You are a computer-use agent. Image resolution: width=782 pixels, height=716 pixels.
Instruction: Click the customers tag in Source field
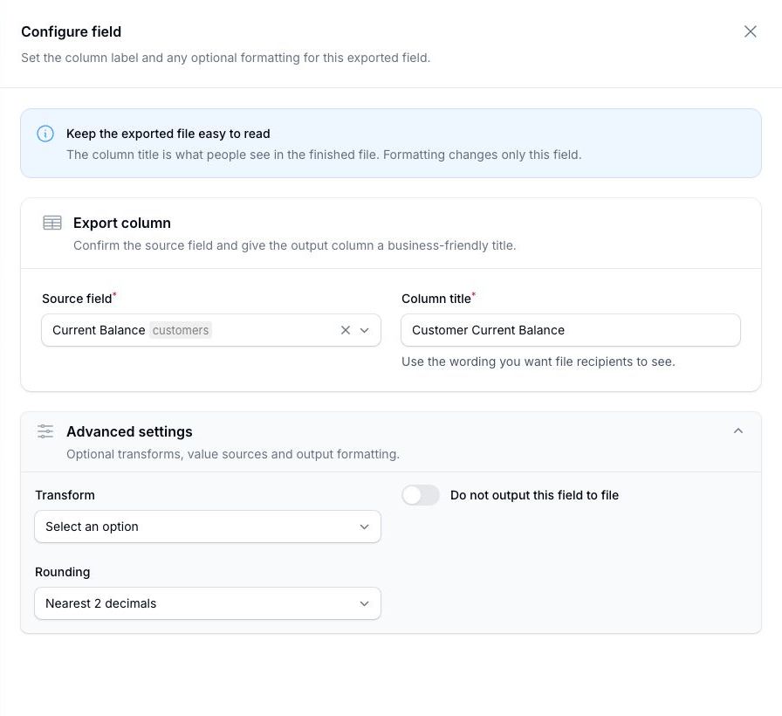[181, 330]
